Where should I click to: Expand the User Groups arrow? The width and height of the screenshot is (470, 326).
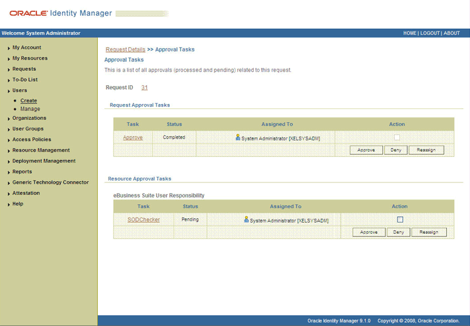click(9, 130)
